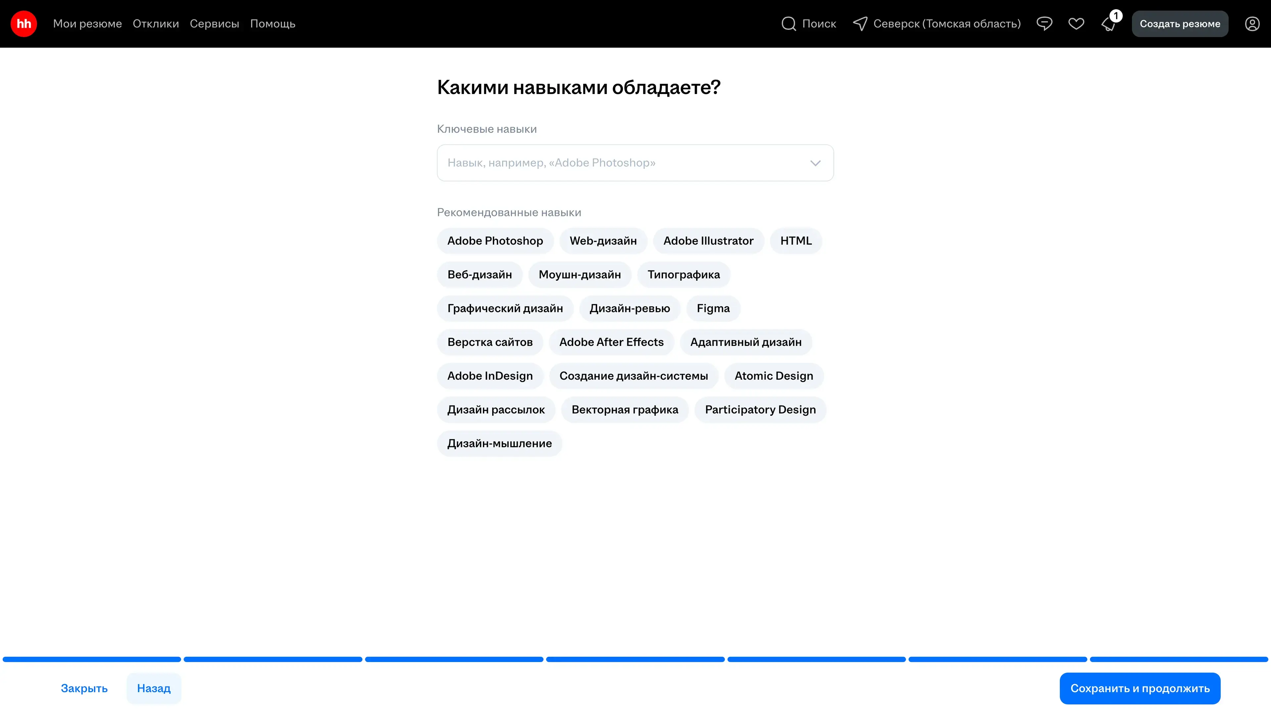Click first segment of progress bar
1271x715 pixels.
point(92,659)
